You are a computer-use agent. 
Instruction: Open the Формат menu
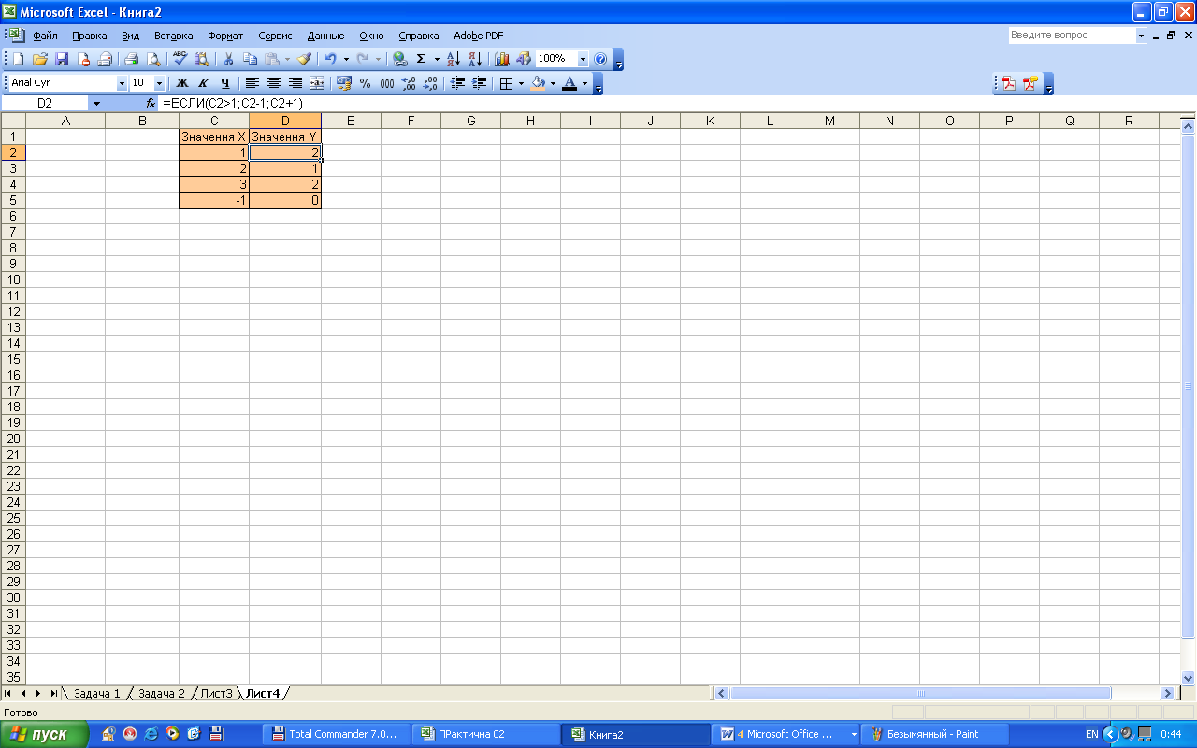click(x=225, y=36)
